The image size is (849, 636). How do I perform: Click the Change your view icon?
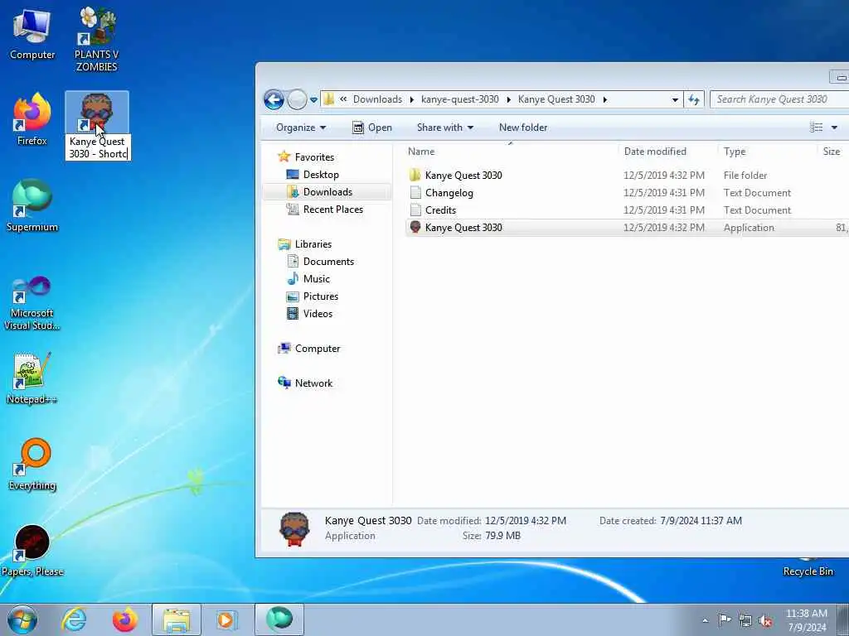click(x=816, y=128)
